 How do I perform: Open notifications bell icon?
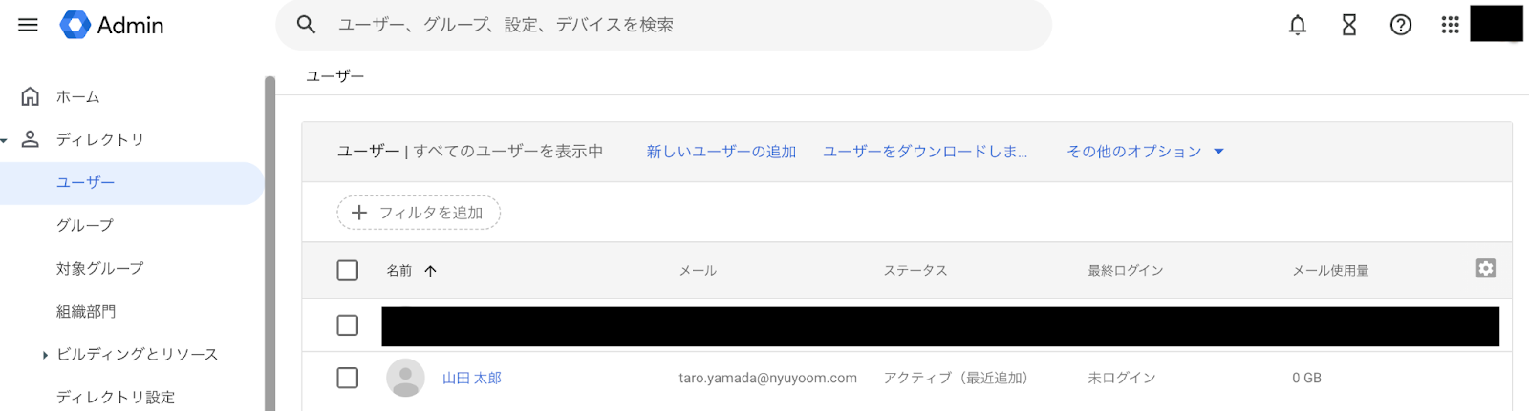tap(1297, 25)
